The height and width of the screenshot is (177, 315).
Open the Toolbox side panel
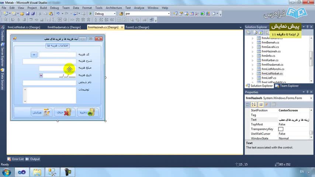click(x=2, y=34)
